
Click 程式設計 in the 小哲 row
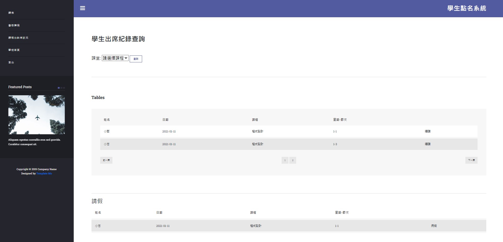257,131
